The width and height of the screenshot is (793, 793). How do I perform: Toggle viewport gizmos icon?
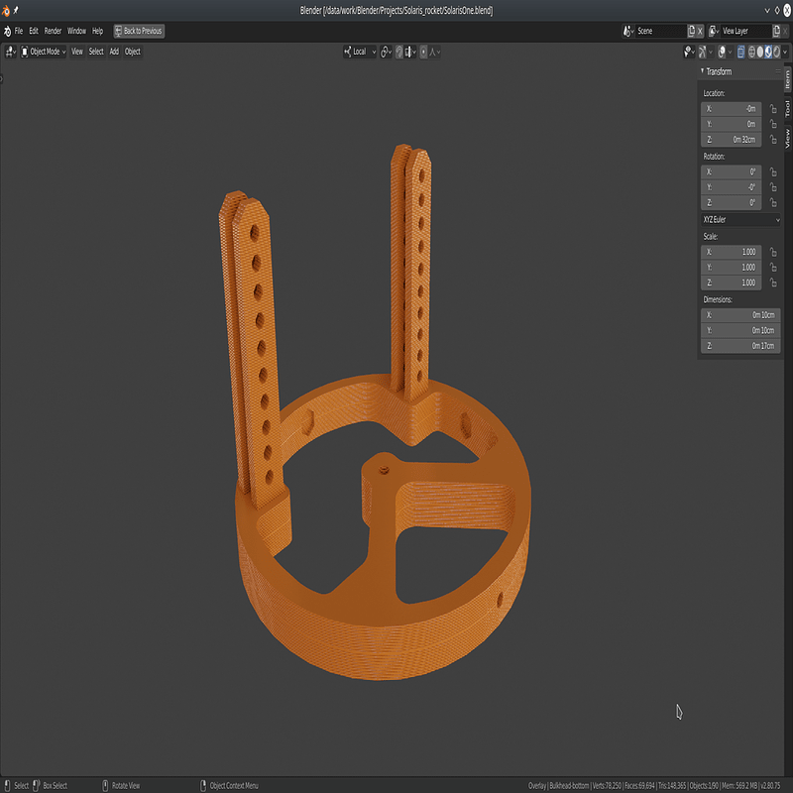point(703,52)
